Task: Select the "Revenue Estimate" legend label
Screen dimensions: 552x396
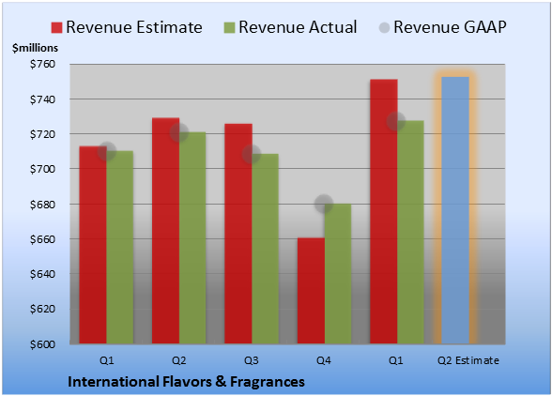Action: (x=134, y=27)
